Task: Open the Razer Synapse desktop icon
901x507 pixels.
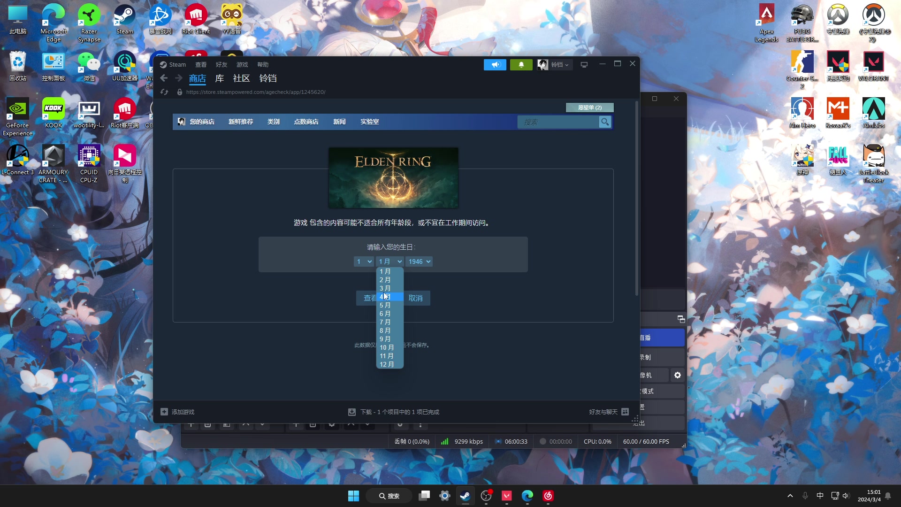Action: (x=89, y=23)
